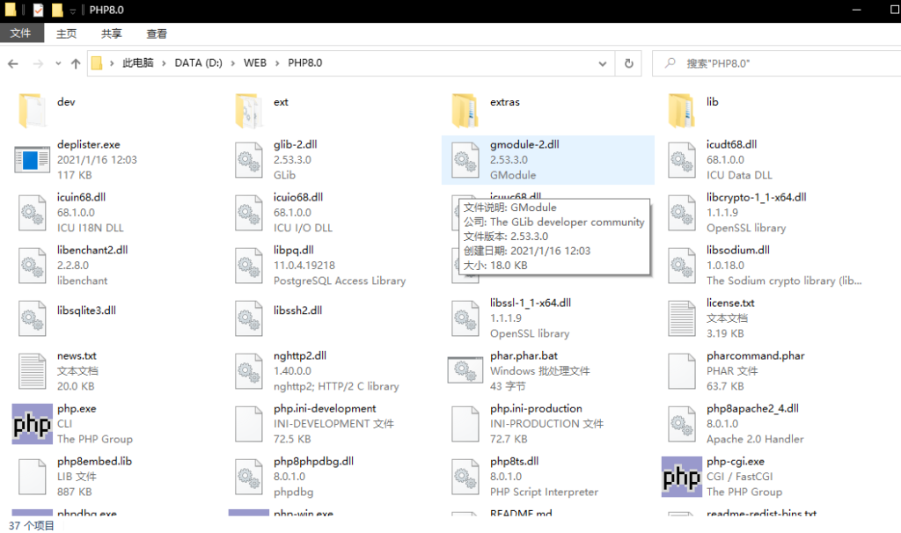Screen dimensions: 901x533
Task: Expand the chevron before 此电脑 breadcrumb
Action: (x=112, y=63)
